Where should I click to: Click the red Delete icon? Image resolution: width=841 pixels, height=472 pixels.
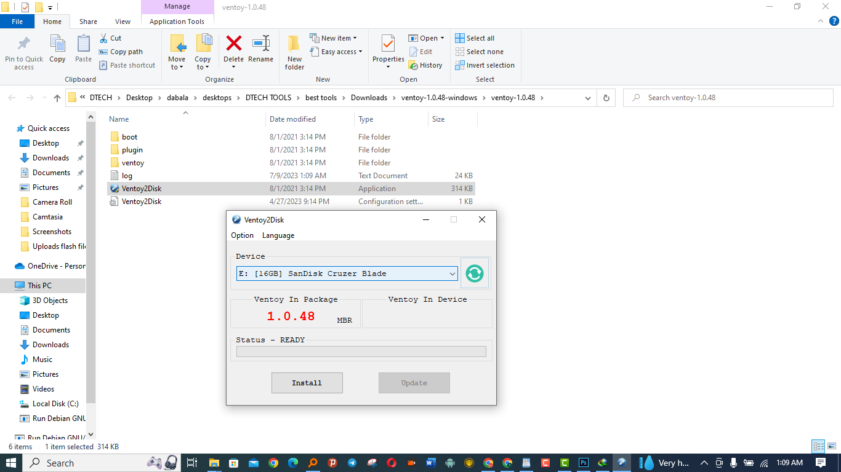(x=233, y=44)
